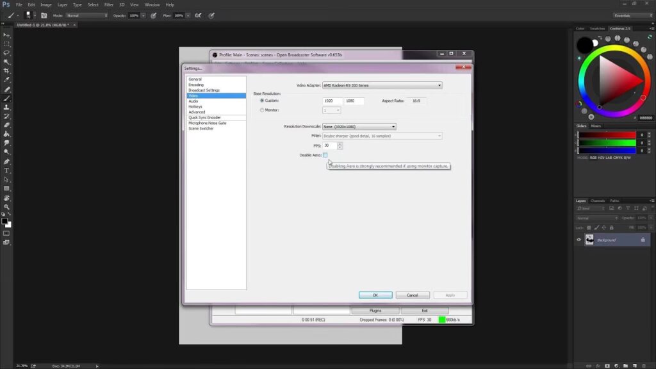Select the Clone Stamp tool
656x369 pixels.
pos(6,107)
